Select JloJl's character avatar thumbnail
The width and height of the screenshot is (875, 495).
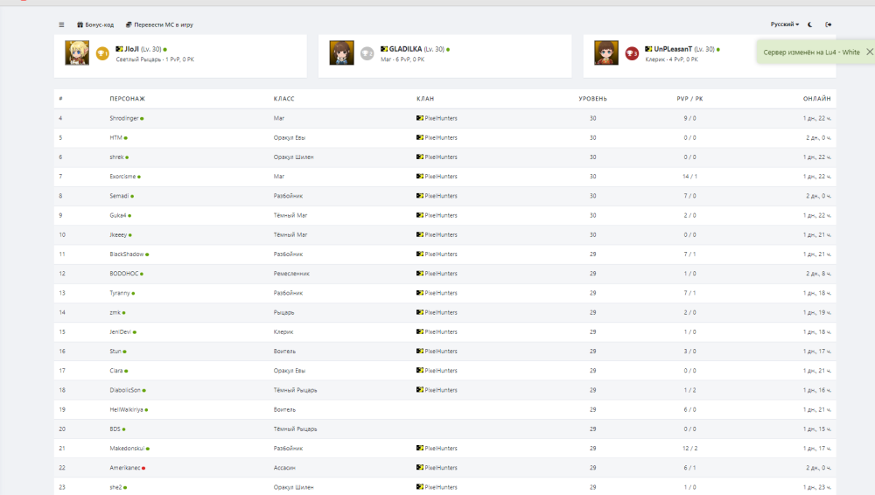click(x=77, y=53)
